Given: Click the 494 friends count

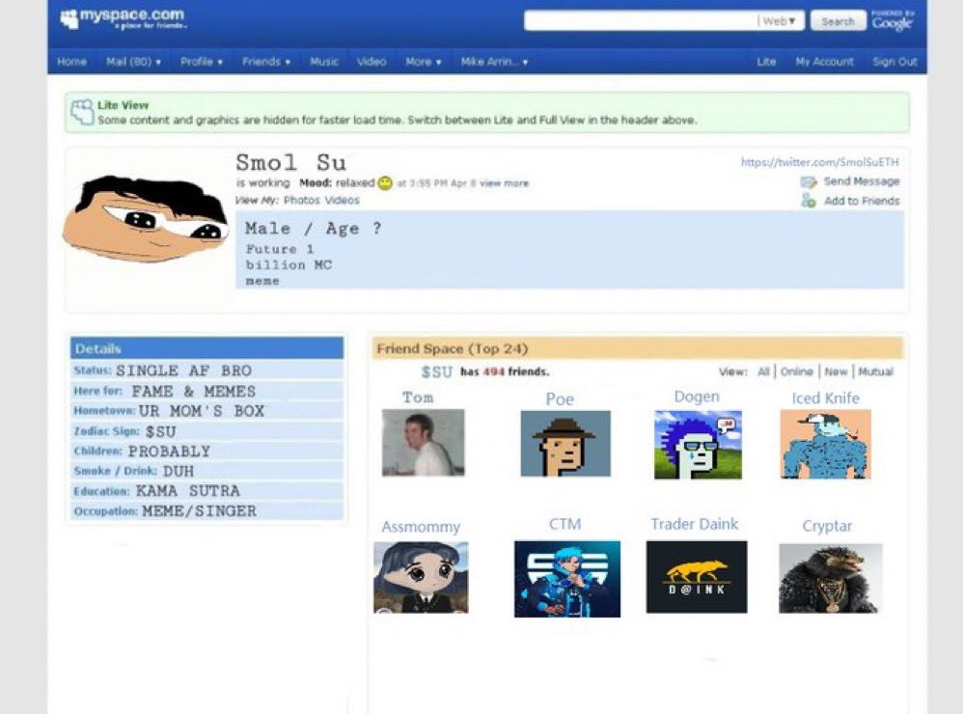Looking at the screenshot, I should [x=493, y=371].
